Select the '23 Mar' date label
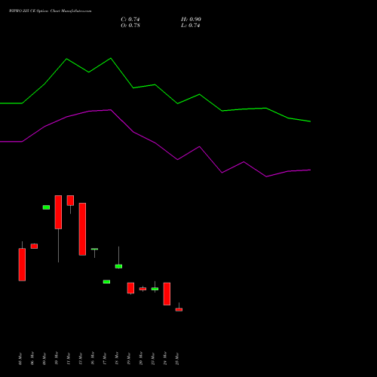 [153, 359]
